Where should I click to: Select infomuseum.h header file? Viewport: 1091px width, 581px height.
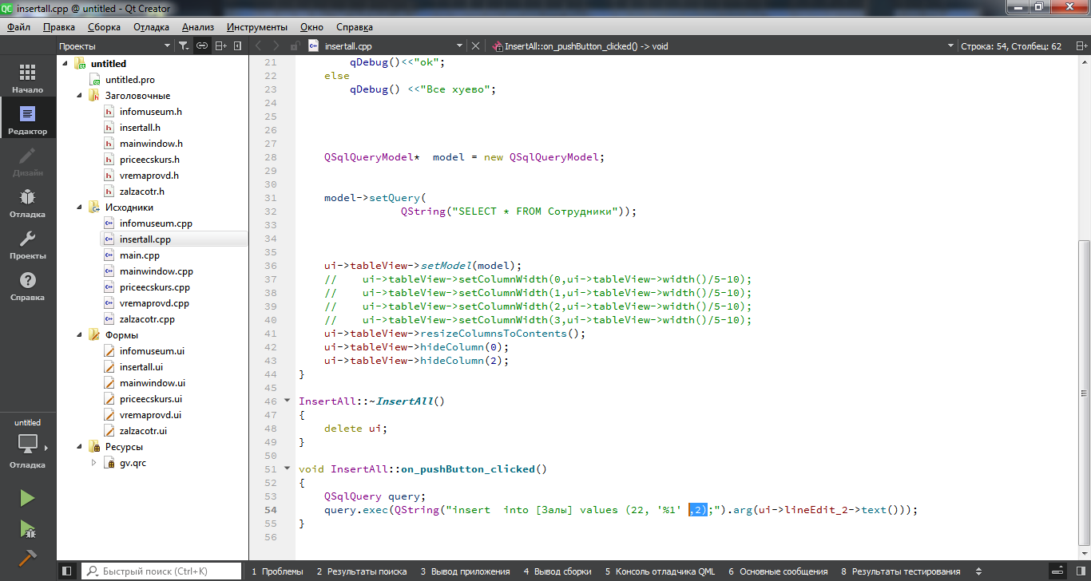tap(151, 112)
